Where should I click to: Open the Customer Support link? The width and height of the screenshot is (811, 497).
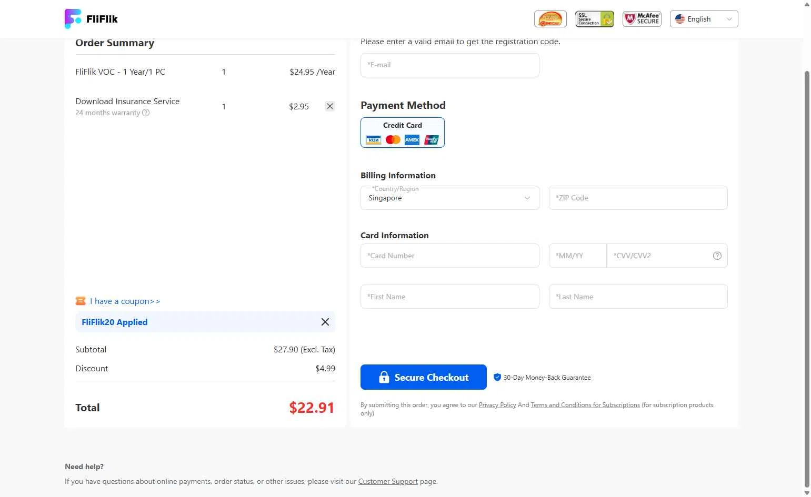[x=388, y=481]
